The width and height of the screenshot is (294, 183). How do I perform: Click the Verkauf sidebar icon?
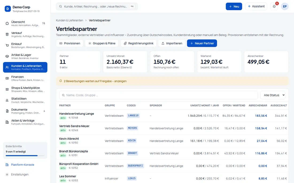pos(7,34)
